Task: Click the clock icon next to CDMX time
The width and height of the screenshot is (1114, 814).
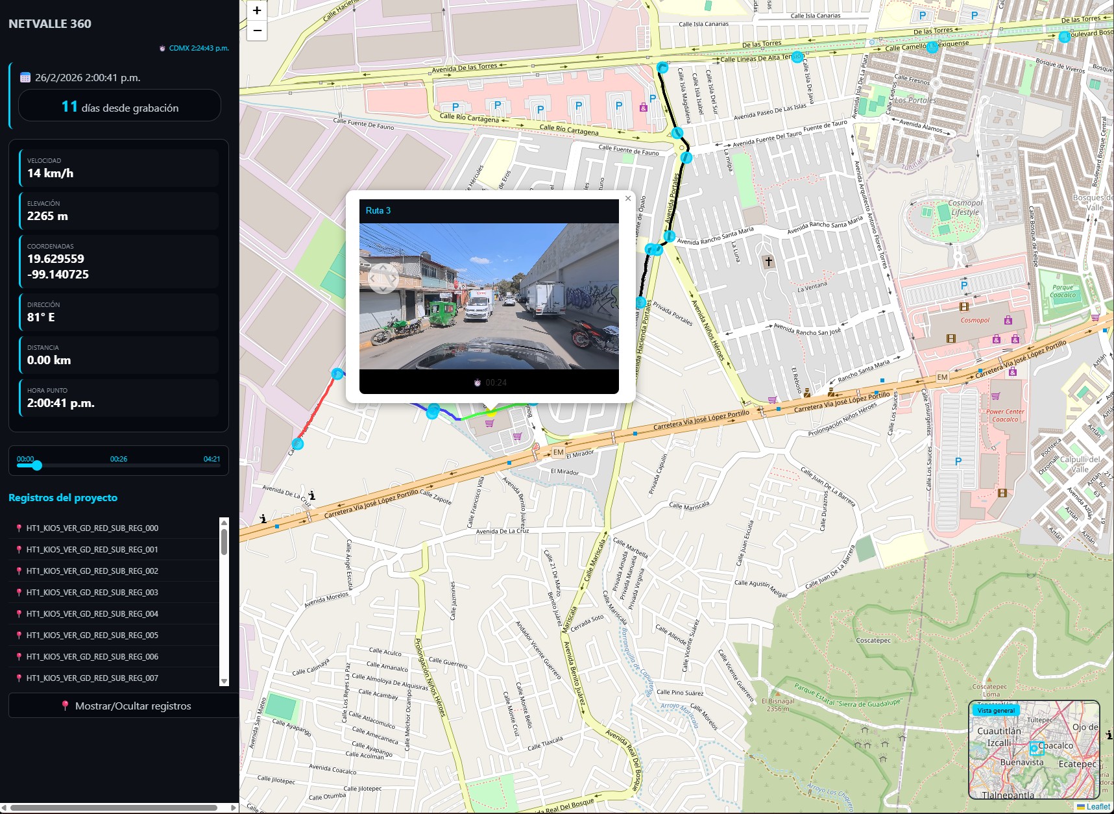Action: [162, 48]
